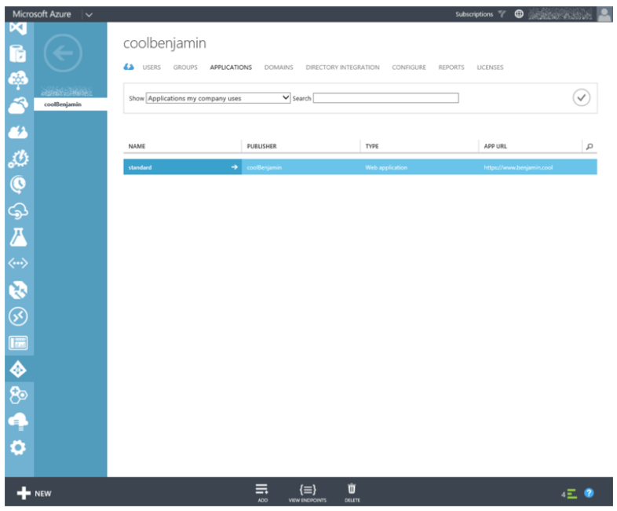Sort by the PUBLISHER column header
This screenshot has width=617, height=511.
coord(261,146)
